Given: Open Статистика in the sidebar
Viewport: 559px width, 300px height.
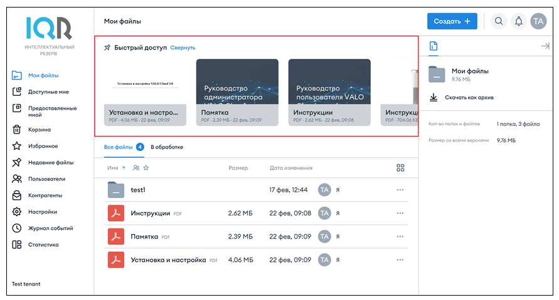Looking at the screenshot, I should pos(43,244).
